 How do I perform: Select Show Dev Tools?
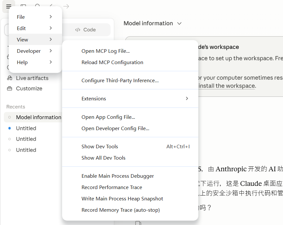(x=130, y=146)
